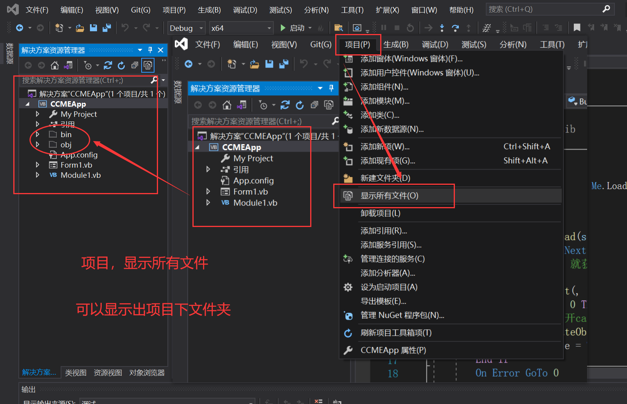The image size is (627, 404).
Task: Click the Step Over debug icon
Action: pos(455,28)
